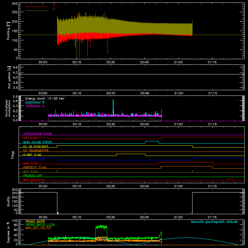Image resolution: width=248 pixels, height=248 pixels.
Task: Click the white roll period trace line
Action: click(131, 74)
